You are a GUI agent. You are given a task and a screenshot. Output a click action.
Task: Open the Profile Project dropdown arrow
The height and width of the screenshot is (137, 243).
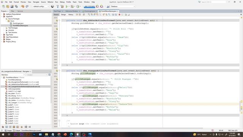coord(80,6)
